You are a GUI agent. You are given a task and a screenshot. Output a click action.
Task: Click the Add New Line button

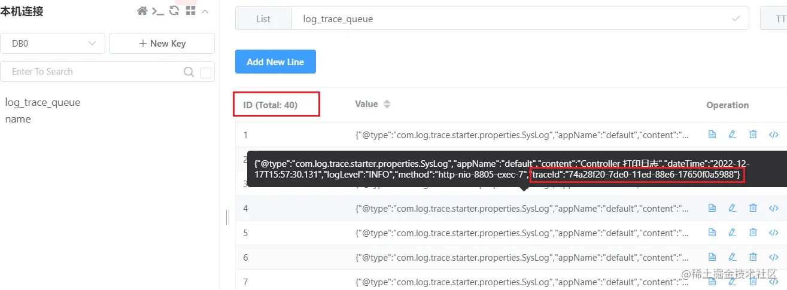tap(275, 62)
